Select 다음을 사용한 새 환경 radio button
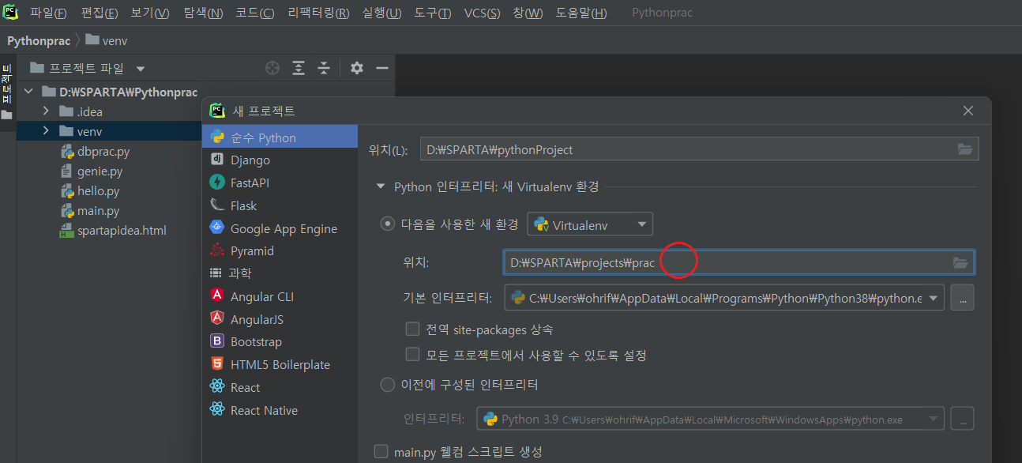 pyautogui.click(x=387, y=224)
